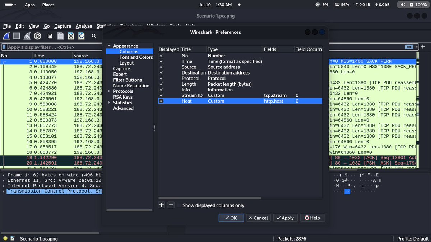Collapse the Appearance tree node

(x=109, y=46)
